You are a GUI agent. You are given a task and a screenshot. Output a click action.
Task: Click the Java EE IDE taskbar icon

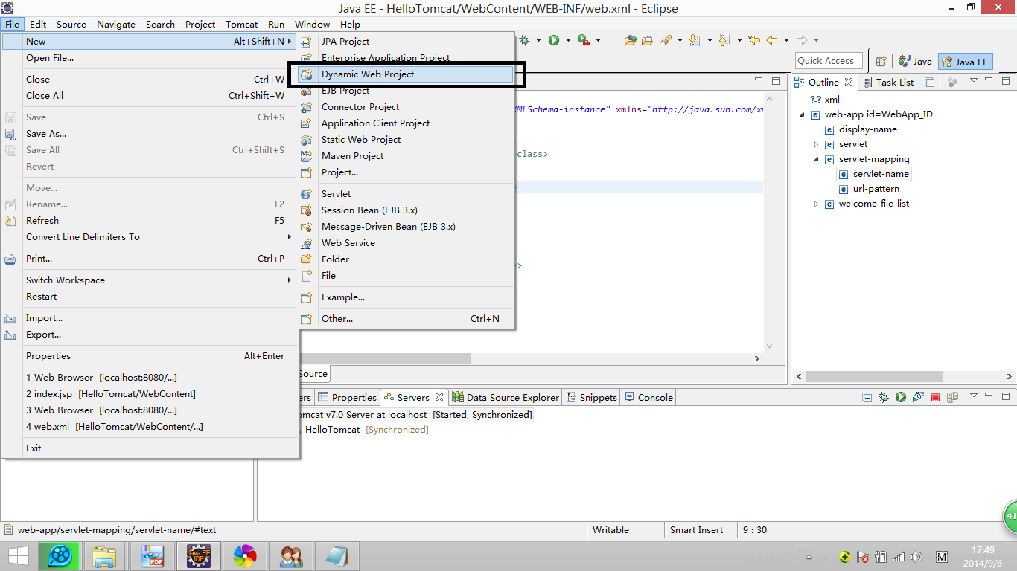198,556
